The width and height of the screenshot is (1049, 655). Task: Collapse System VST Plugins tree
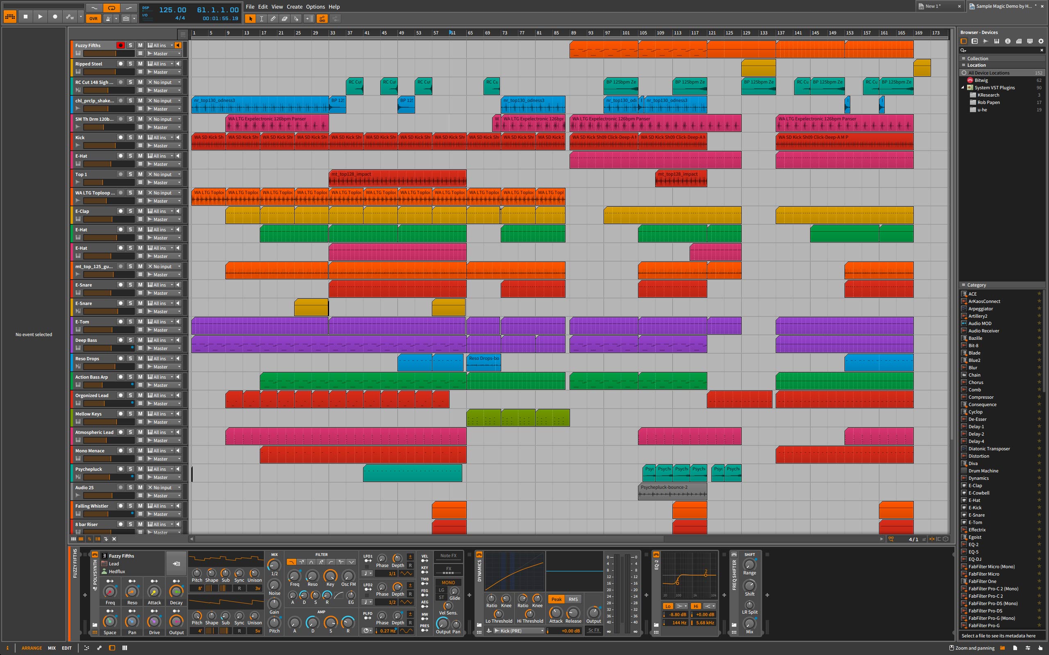pyautogui.click(x=963, y=88)
